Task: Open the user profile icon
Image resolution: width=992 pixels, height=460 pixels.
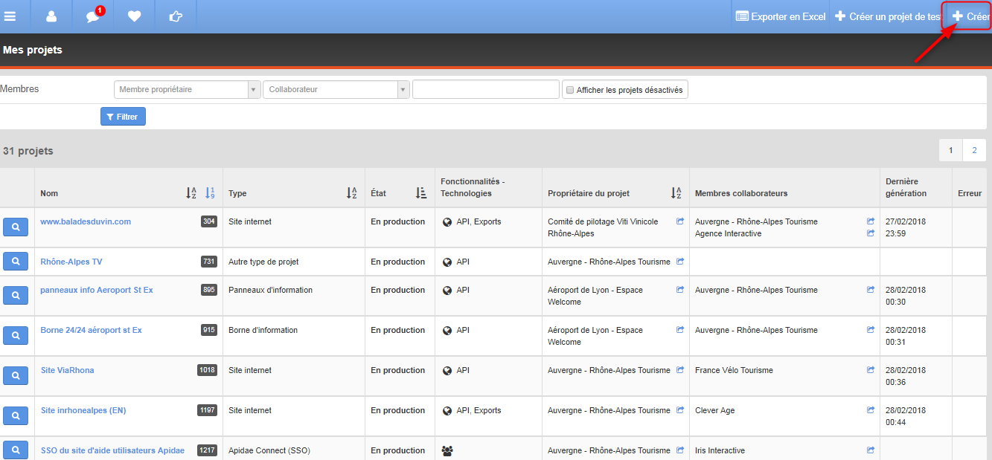Action: coord(51,16)
